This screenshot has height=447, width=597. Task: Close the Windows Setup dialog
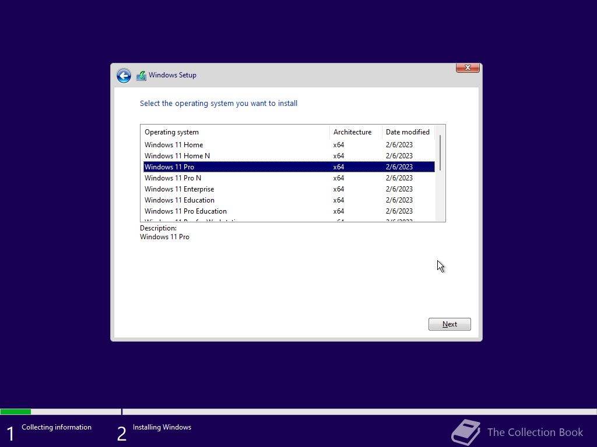click(468, 68)
